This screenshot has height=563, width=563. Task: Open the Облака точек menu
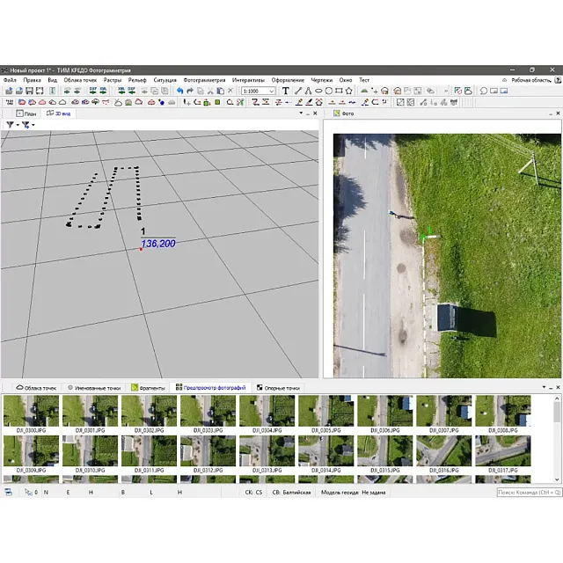tap(80, 80)
